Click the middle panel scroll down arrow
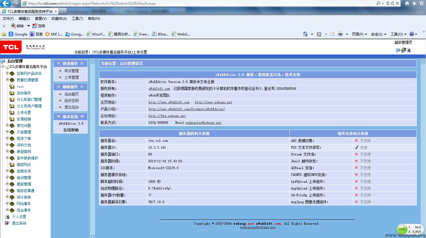This screenshot has height=238, width=426. (92, 236)
